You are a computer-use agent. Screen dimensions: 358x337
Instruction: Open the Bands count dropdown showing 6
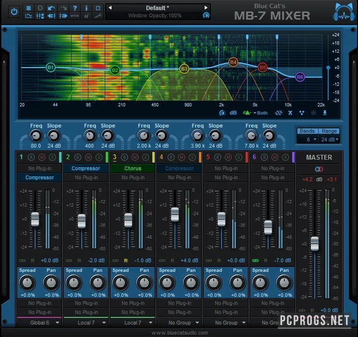308,139
